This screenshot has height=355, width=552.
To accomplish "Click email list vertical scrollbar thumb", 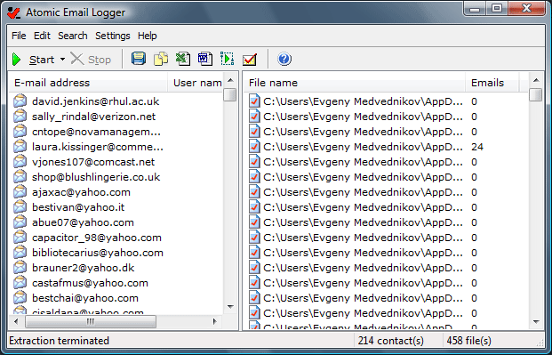I will click(230, 94).
